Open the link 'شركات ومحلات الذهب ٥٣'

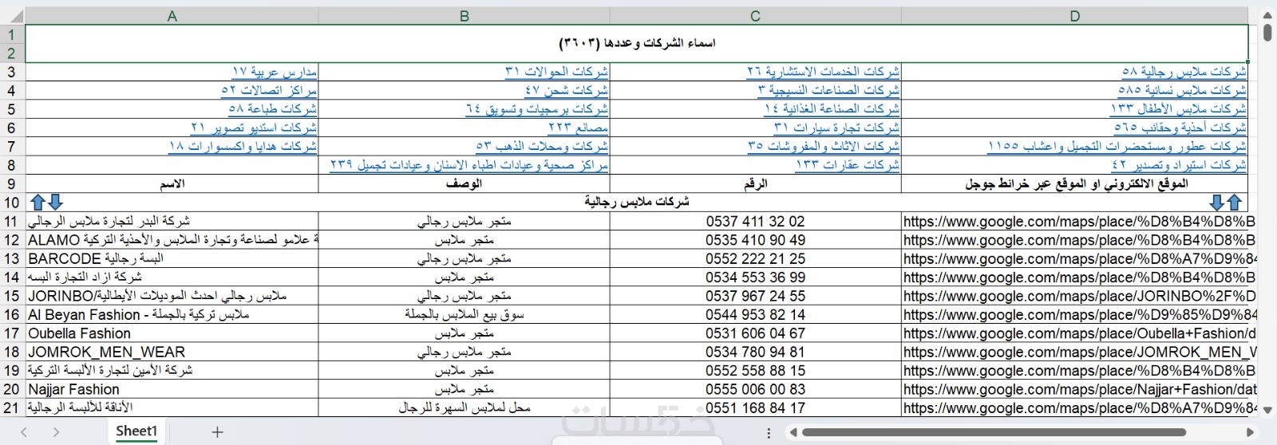pyautogui.click(x=542, y=146)
